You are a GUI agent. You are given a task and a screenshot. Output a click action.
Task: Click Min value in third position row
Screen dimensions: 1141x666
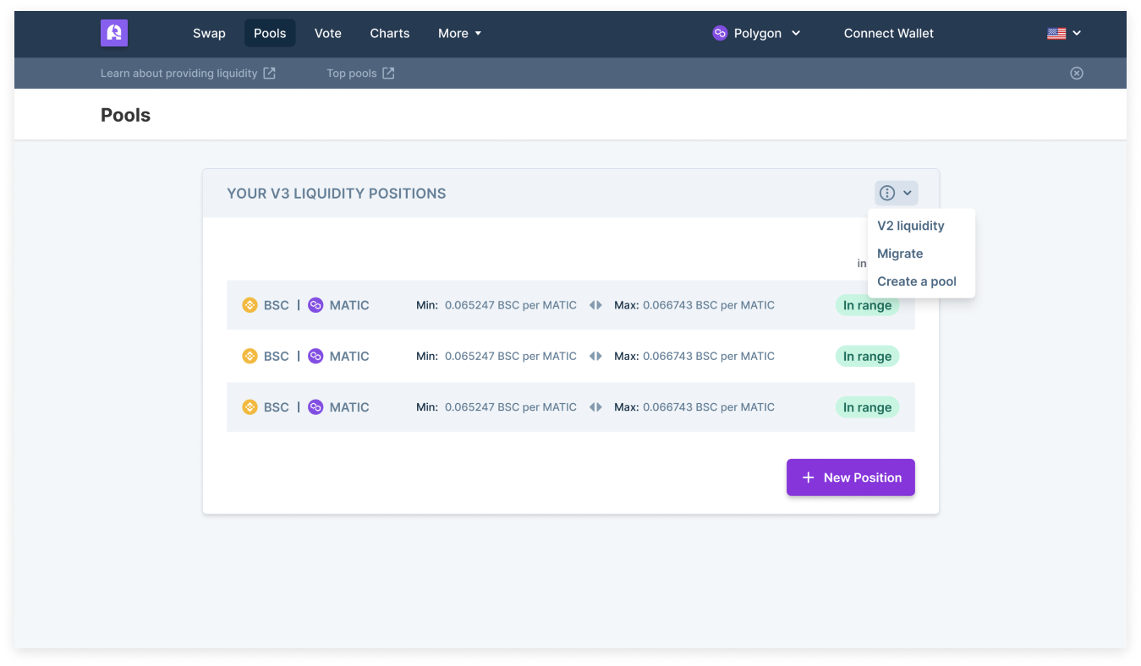coord(511,407)
